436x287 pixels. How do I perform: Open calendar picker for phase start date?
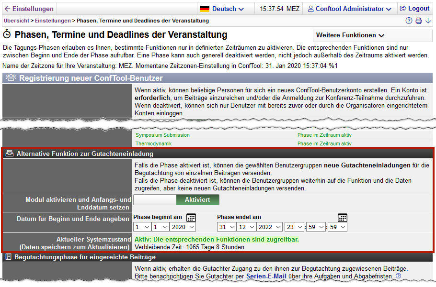coord(191,218)
